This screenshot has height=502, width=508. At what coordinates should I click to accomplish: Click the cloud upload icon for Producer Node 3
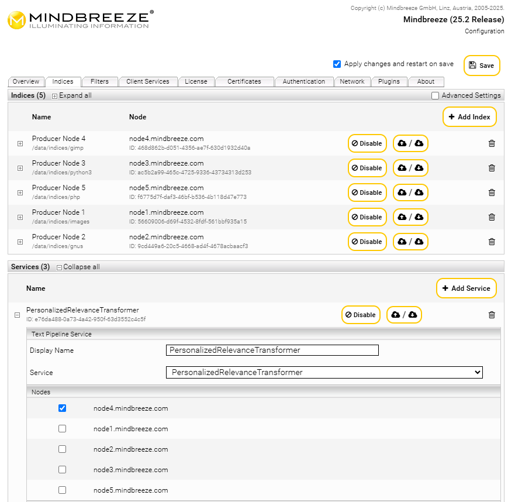pyautogui.click(x=402, y=168)
